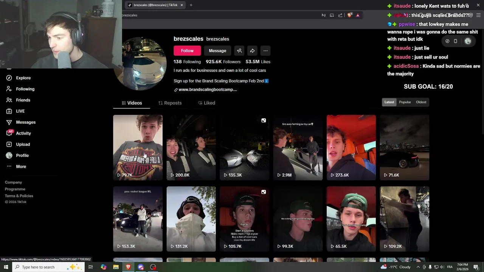Open the three-dots profile options menu
This screenshot has height=272, width=484.
point(265,51)
